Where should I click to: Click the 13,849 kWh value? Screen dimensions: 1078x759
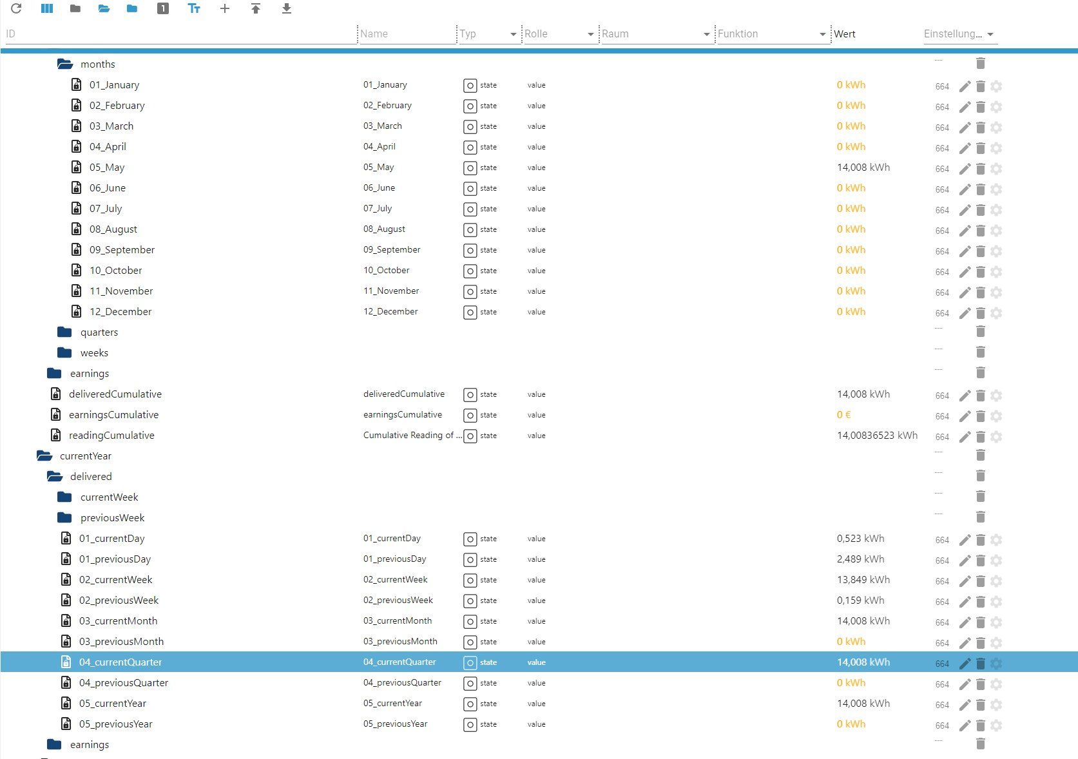pyautogui.click(x=863, y=580)
